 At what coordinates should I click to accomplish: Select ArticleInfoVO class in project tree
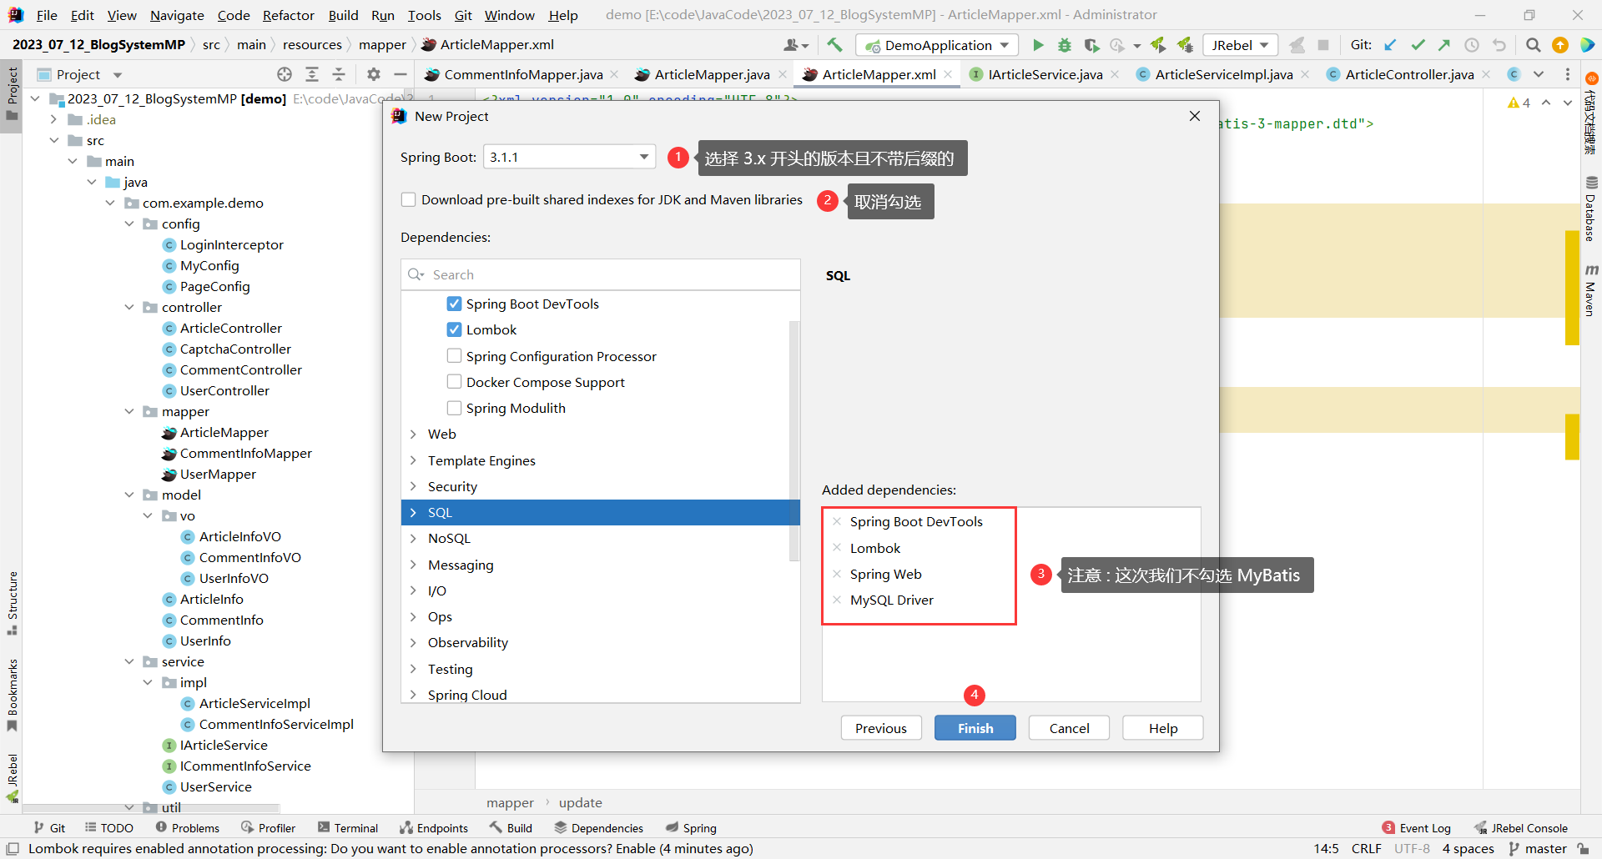239,536
